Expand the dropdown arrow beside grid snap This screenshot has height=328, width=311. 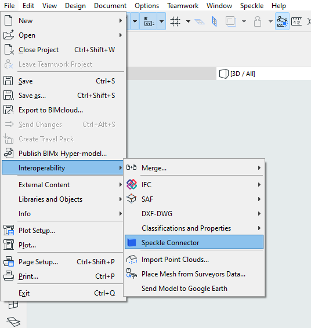(x=188, y=21)
